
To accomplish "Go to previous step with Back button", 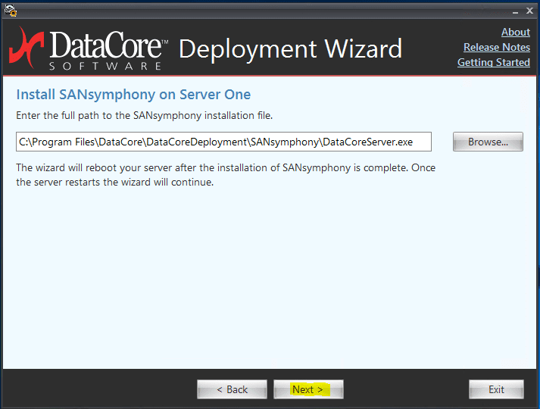I will 232,389.
